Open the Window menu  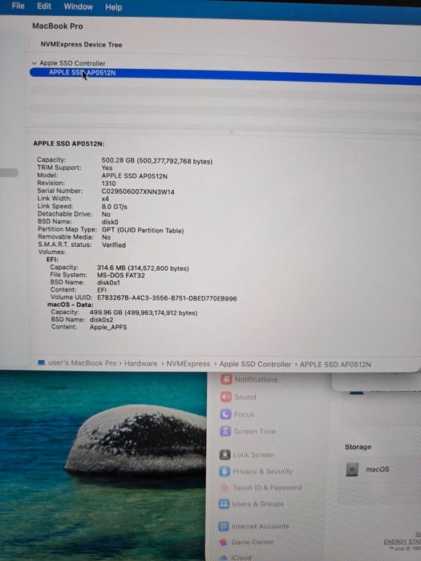point(78,6)
